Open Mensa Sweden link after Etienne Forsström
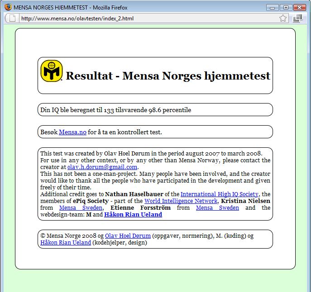This screenshot has width=326, height=292. [x=217, y=208]
